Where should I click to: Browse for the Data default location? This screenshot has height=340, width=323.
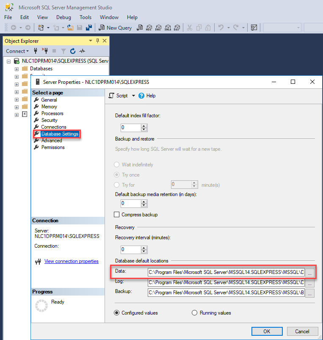(x=310, y=273)
